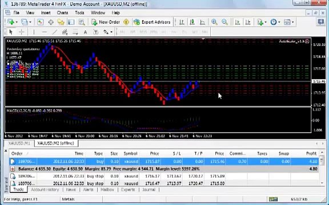Expand the Templates dropdown arrow

click(293, 22)
